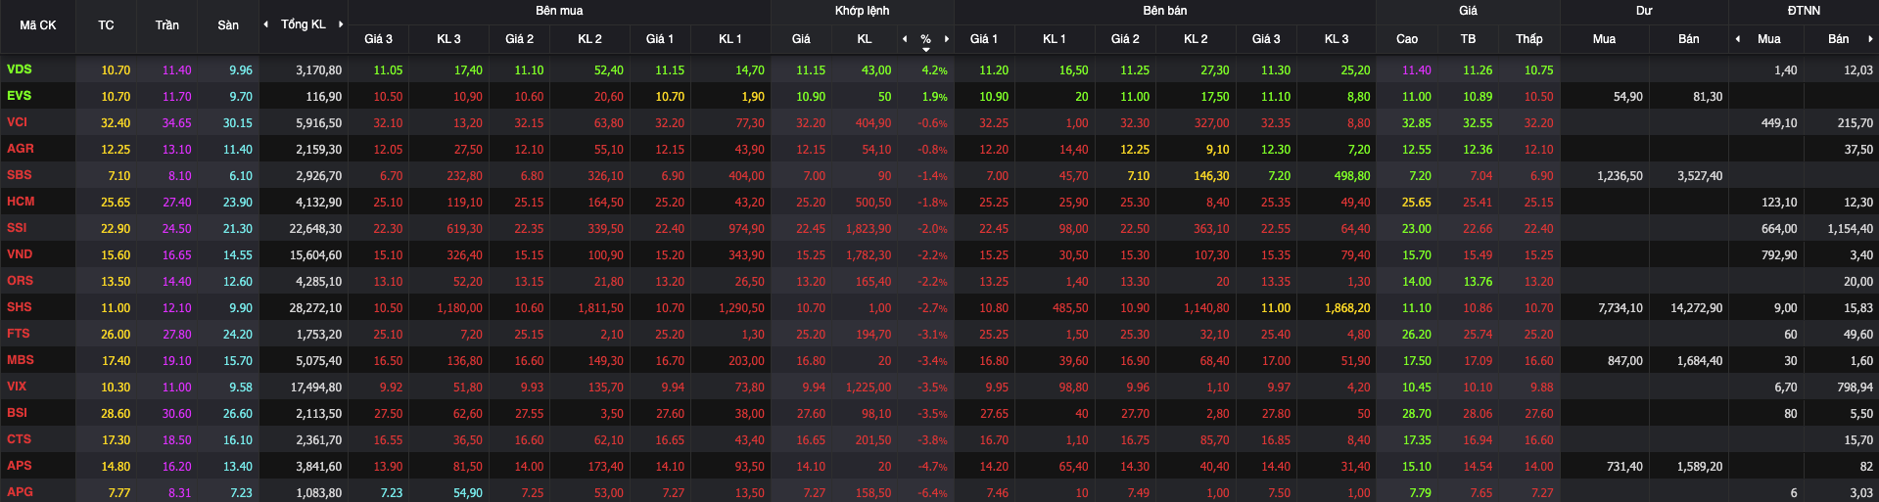Click Bán header under Dư
Image resolution: width=1879 pixels, height=502 pixels.
coord(1689,39)
